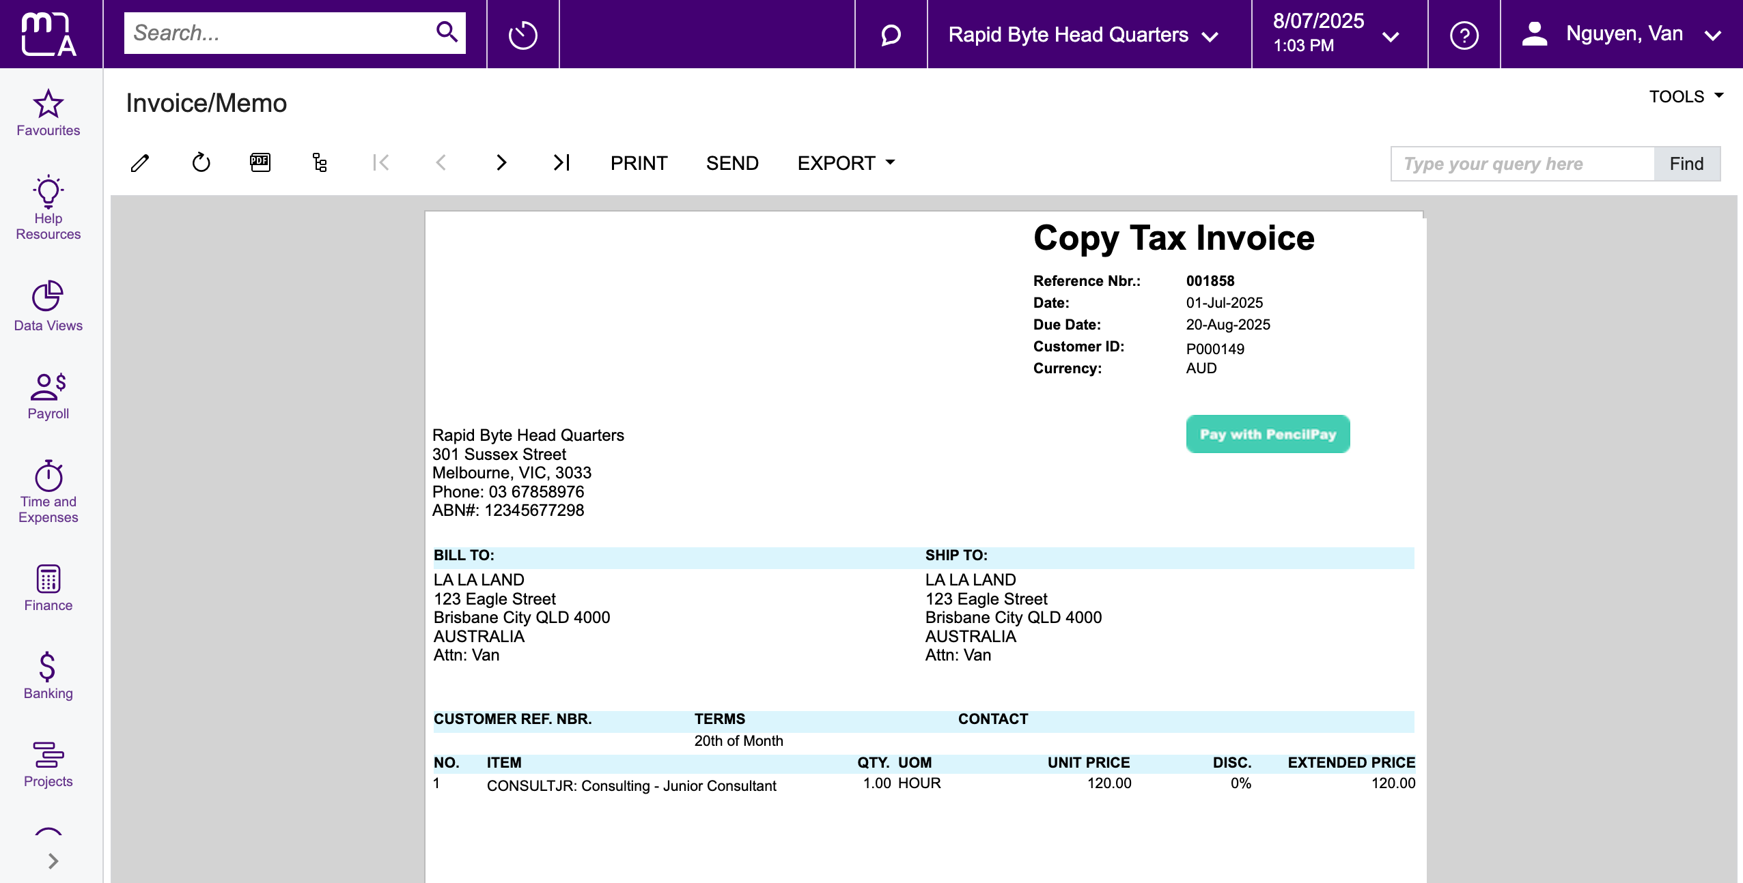Click due date 20-Aug-2025
Viewport: 1743px width, 883px height.
(1228, 325)
